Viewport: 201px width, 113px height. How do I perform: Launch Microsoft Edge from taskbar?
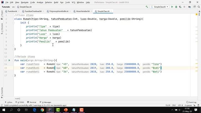pos(35,110)
